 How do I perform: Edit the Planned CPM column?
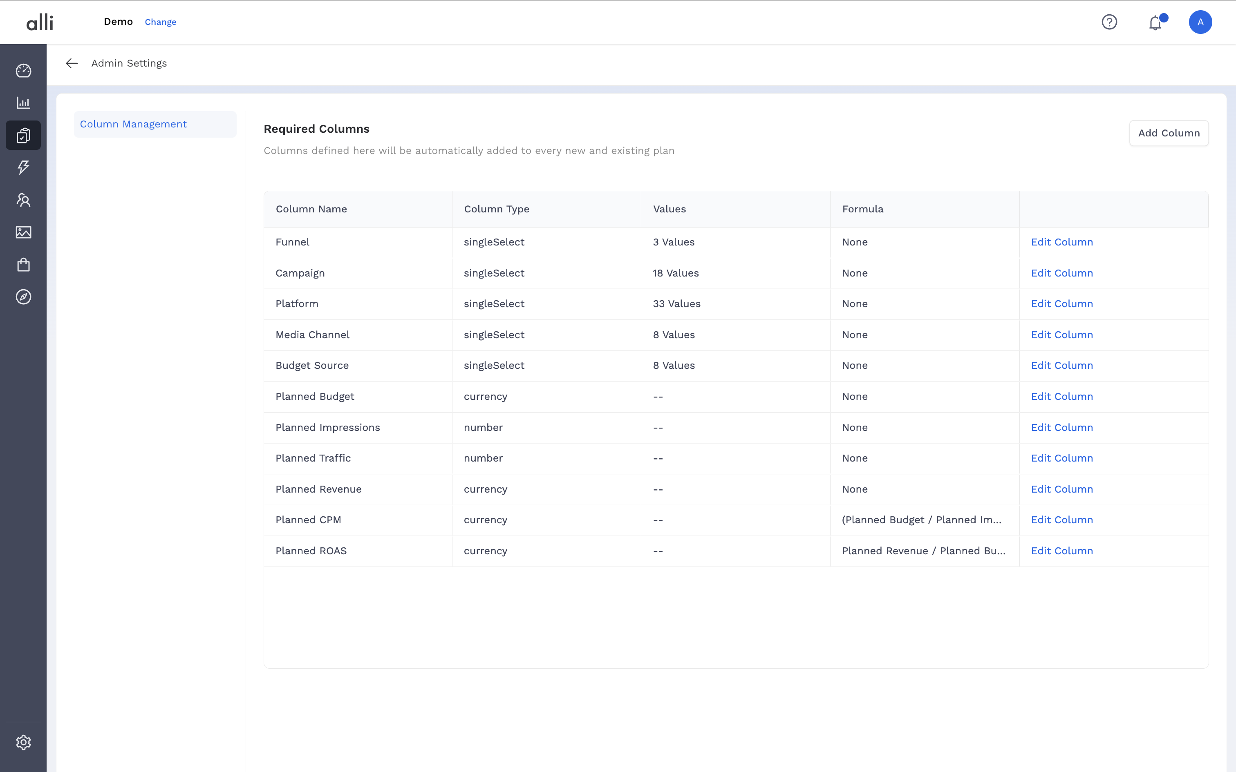click(1061, 520)
